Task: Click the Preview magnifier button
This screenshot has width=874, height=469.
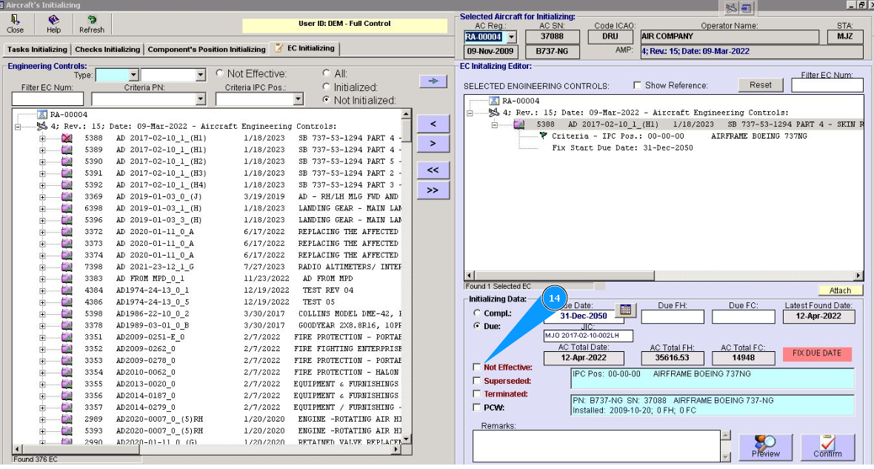Action: pyautogui.click(x=765, y=448)
